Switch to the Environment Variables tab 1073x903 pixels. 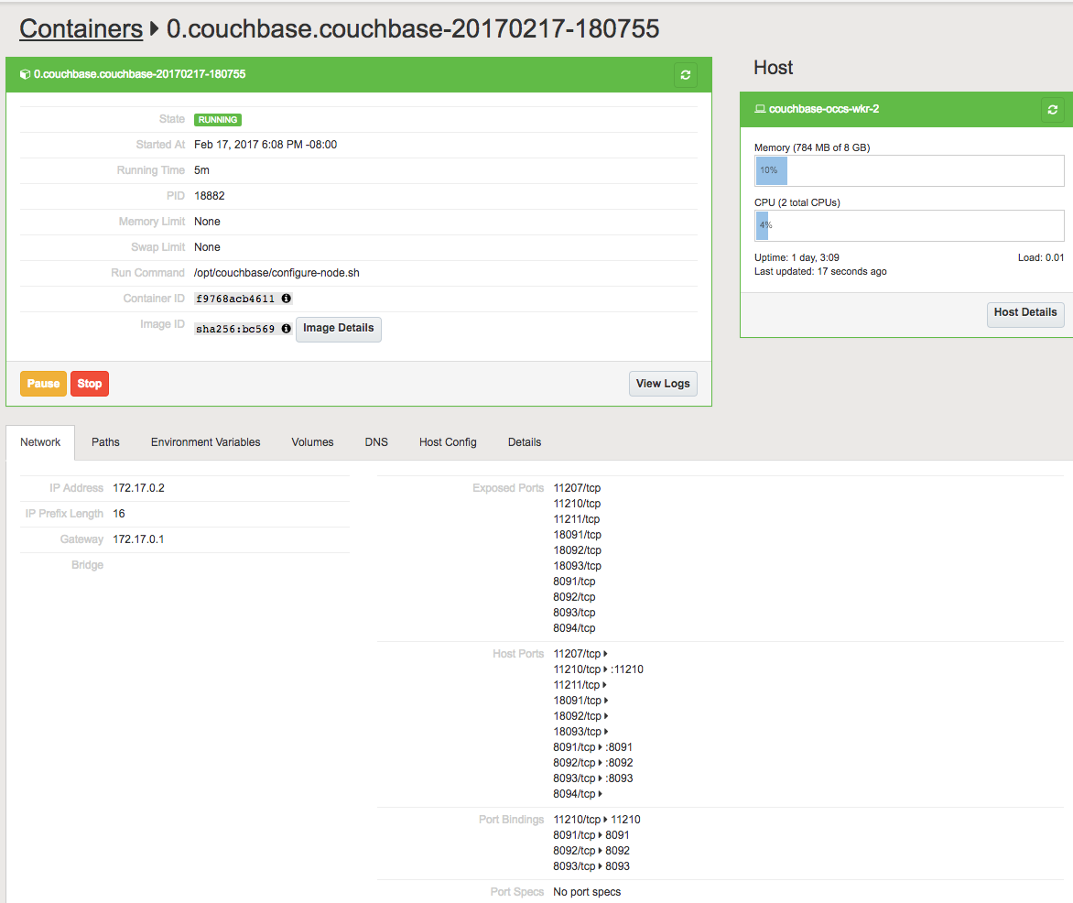tap(205, 442)
